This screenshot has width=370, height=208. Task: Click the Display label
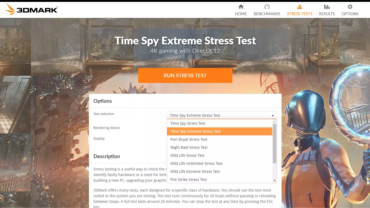click(99, 139)
